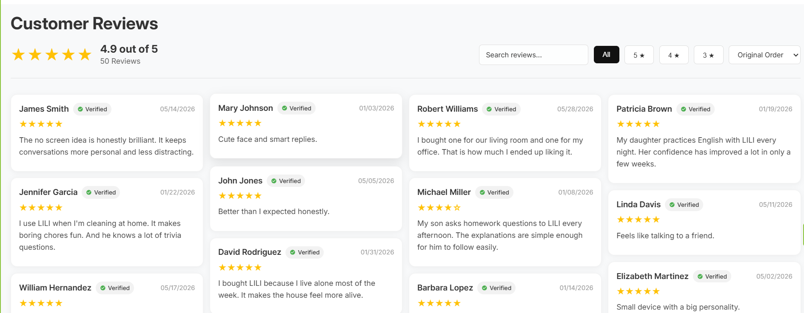Click the Verified checkmark beside Mary Johnson

tap(285, 108)
